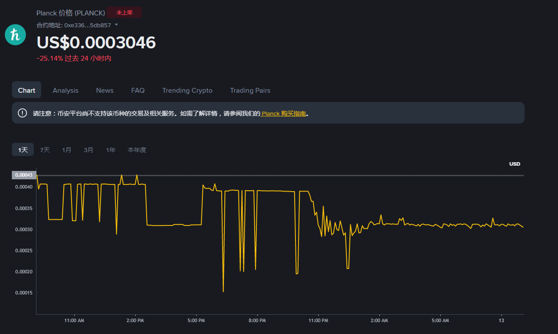Viewport: 558px width, 334px height.
Task: Open the Trading Pairs tab
Action: coord(250,90)
